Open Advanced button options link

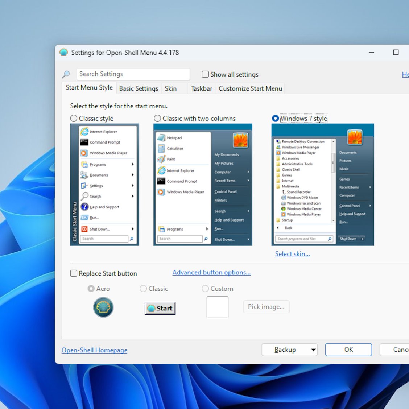pos(211,272)
